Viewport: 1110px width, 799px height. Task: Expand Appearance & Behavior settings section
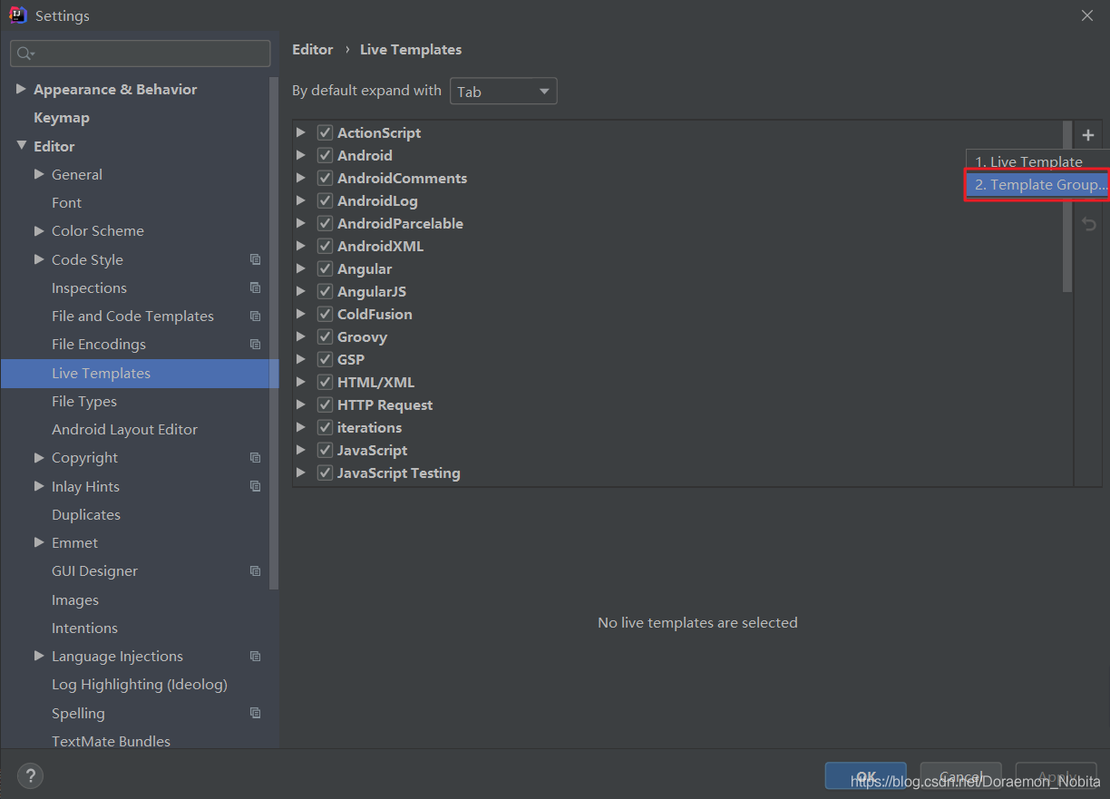(21, 89)
